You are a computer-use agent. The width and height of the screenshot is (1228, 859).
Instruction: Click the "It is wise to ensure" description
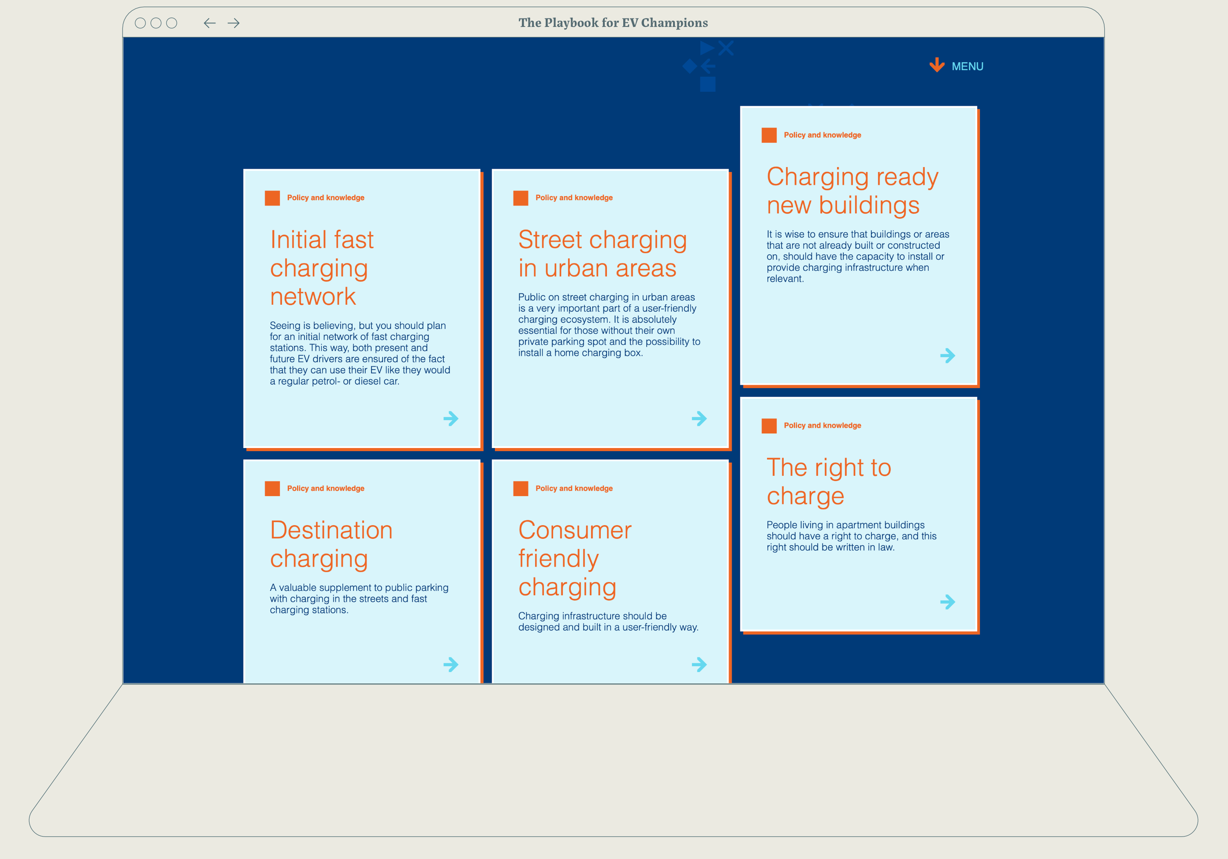point(858,256)
